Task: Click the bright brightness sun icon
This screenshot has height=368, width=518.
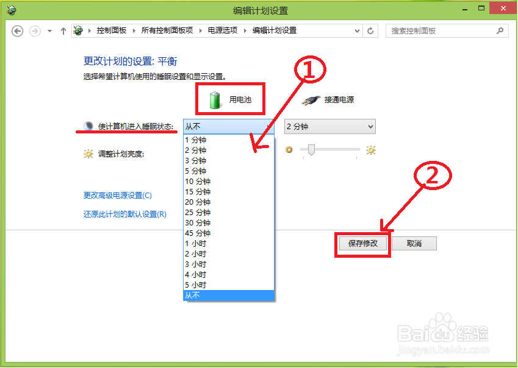Action: [x=371, y=150]
